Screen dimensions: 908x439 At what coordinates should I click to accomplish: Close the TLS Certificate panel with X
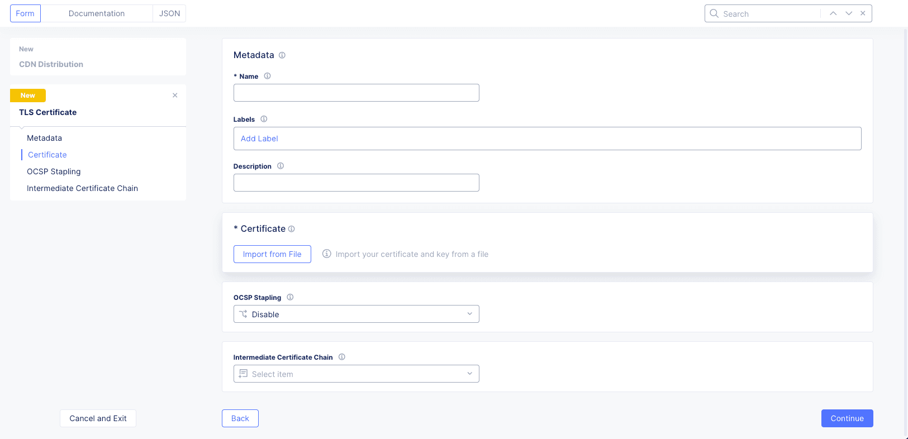tap(175, 96)
